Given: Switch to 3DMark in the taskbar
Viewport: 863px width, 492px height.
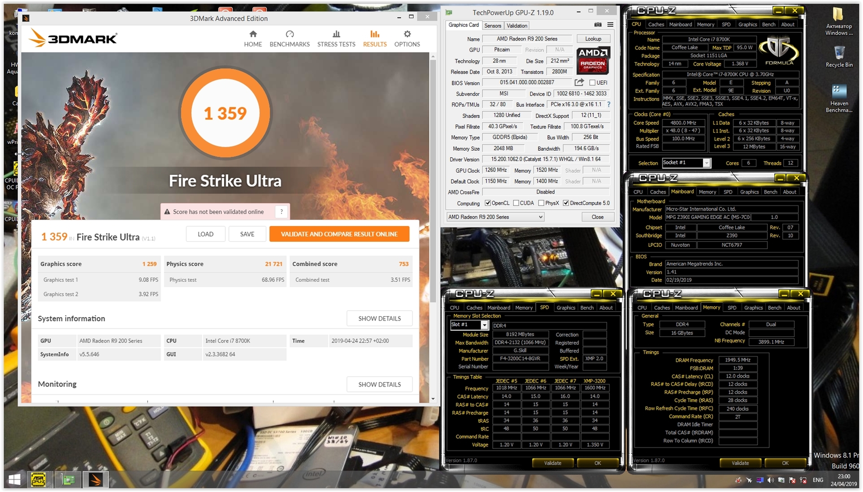Looking at the screenshot, I should click(x=95, y=479).
